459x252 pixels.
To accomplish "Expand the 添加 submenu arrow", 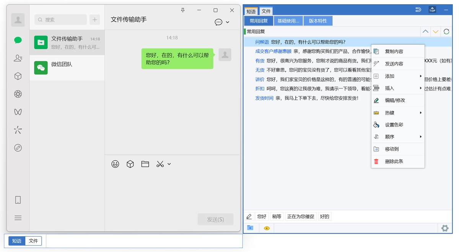I will (422, 76).
